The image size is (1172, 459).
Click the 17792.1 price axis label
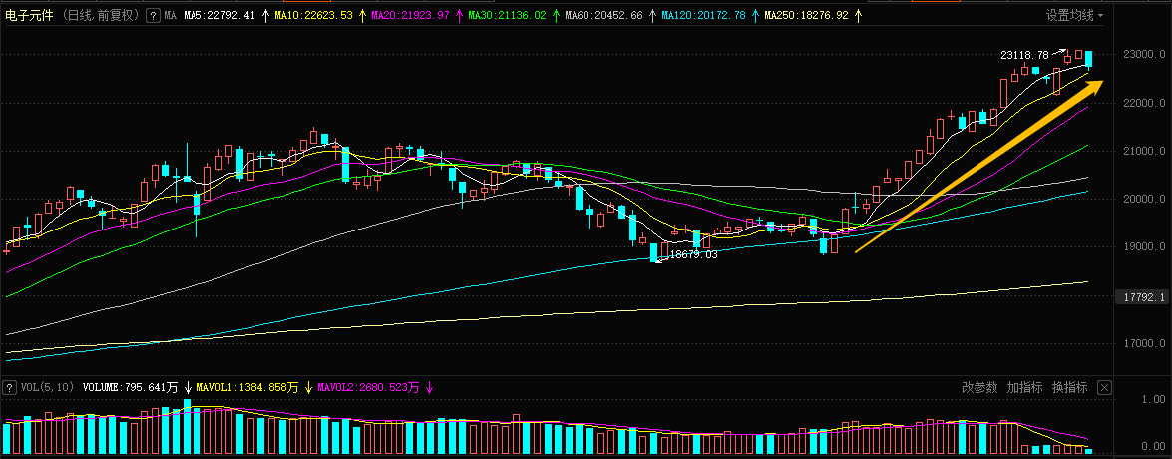tap(1143, 297)
